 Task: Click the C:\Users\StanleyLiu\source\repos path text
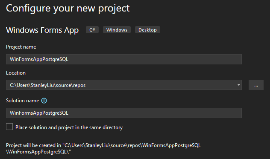48,85
